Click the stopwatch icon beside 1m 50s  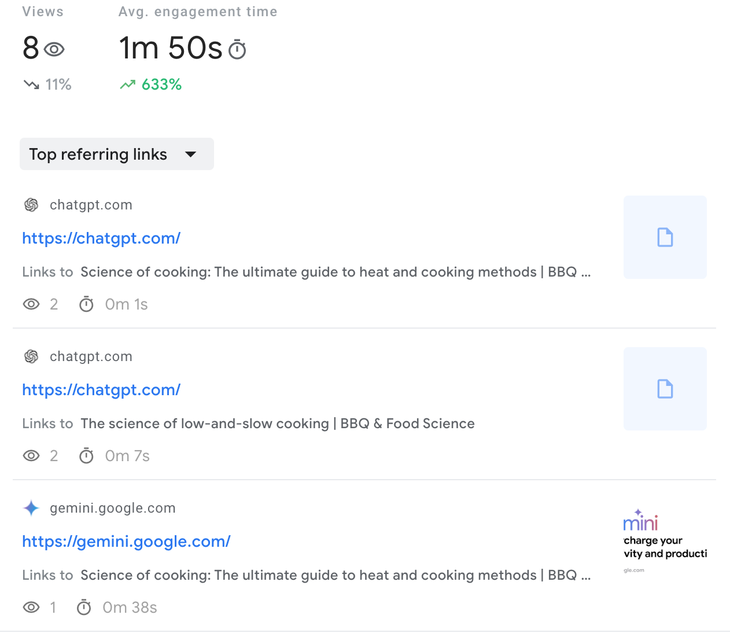[237, 50]
